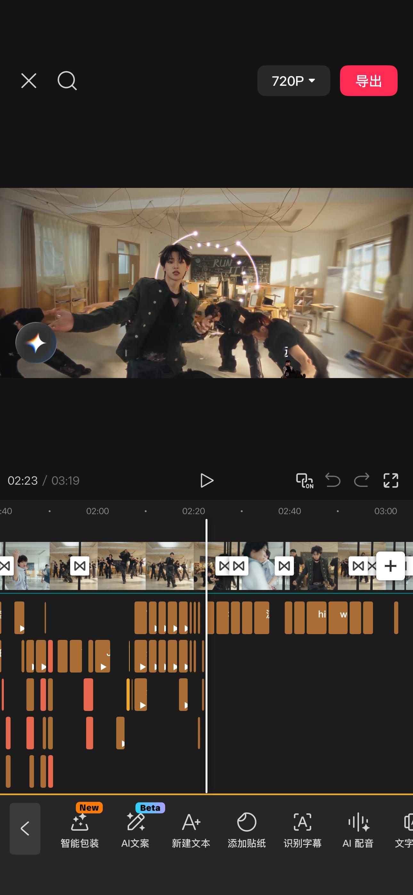The image size is (413, 895).
Task: Open the AI sparkle assistant button on preview
Action: 36,343
